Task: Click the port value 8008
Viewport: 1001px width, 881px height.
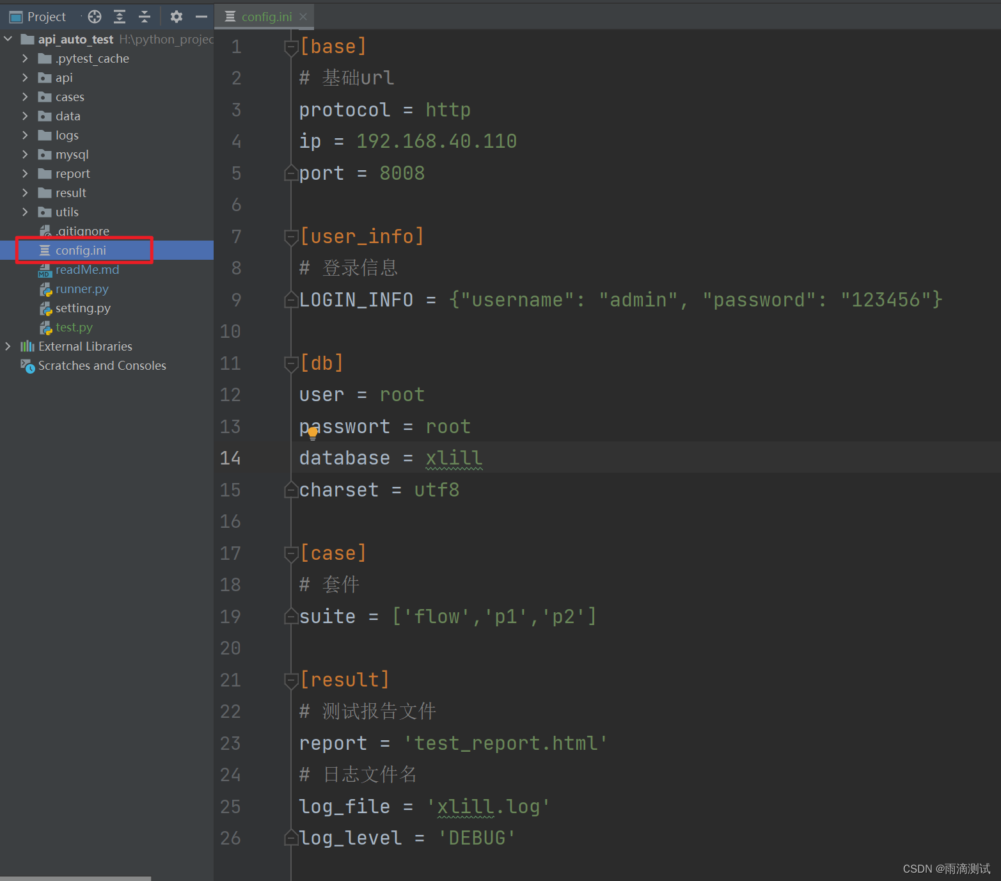Action: 402,173
